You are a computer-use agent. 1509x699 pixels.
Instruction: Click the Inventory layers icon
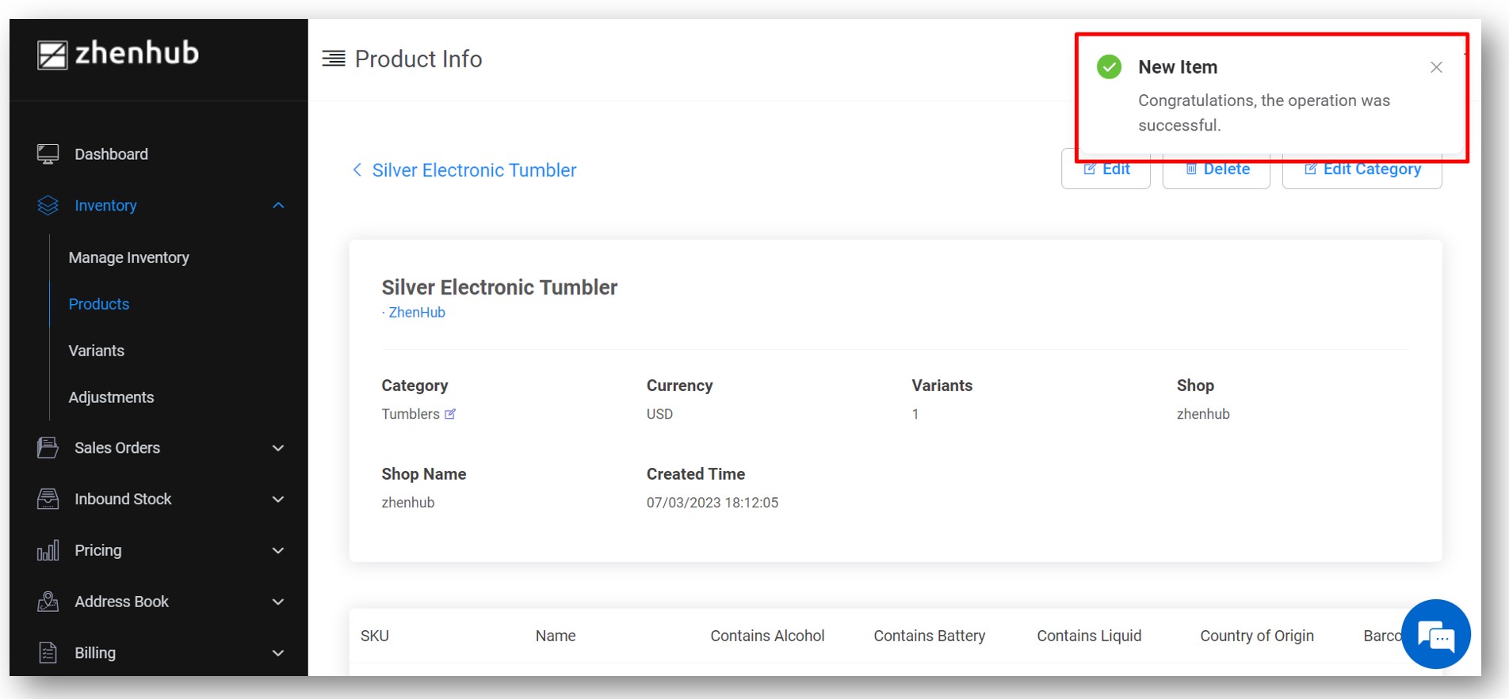click(x=48, y=206)
